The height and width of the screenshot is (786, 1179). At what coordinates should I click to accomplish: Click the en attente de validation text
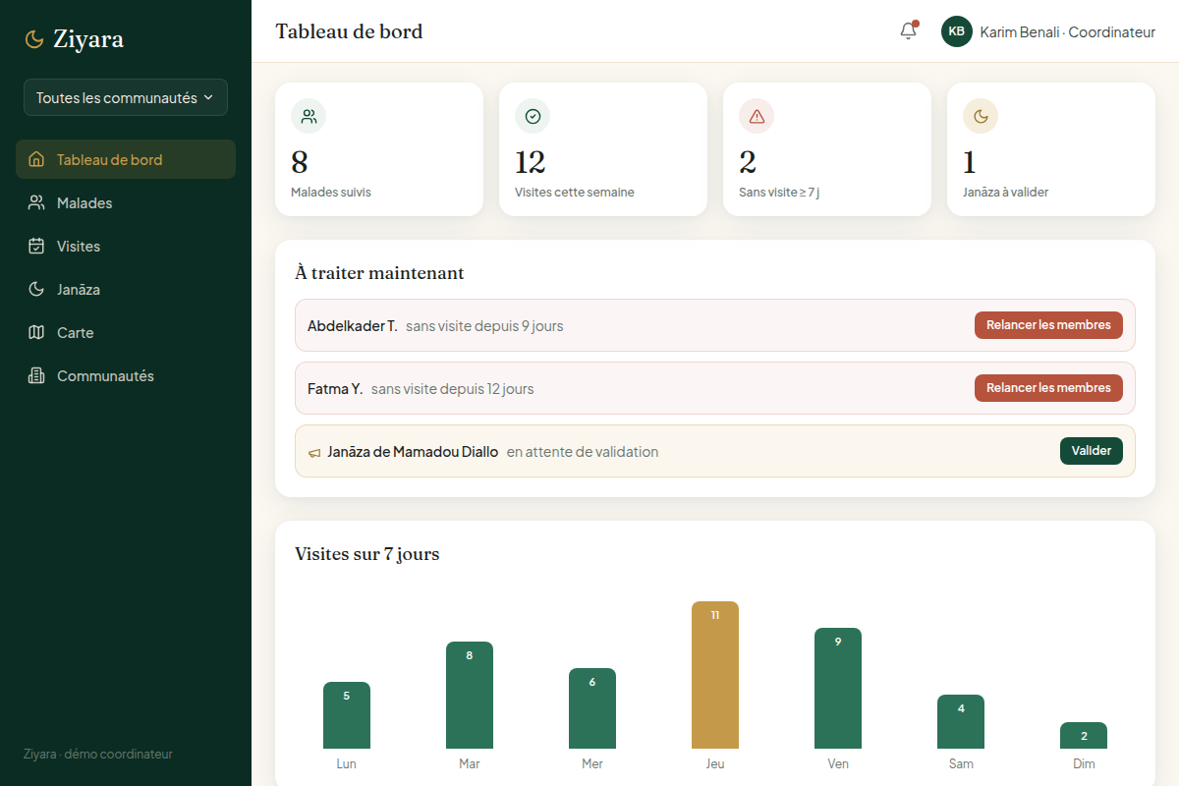coord(583,452)
